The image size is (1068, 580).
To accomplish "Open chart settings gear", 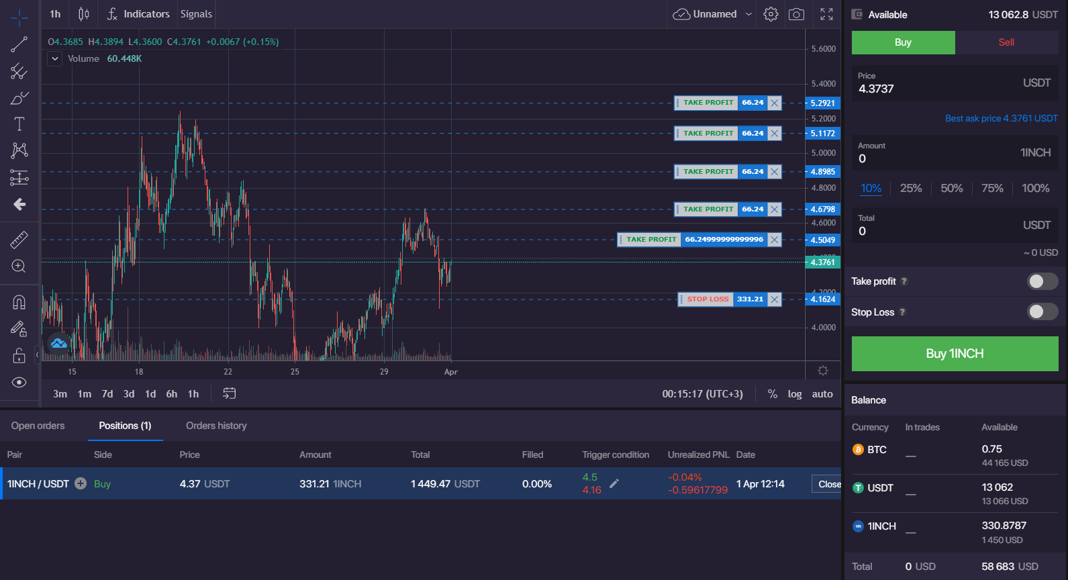I will click(771, 14).
